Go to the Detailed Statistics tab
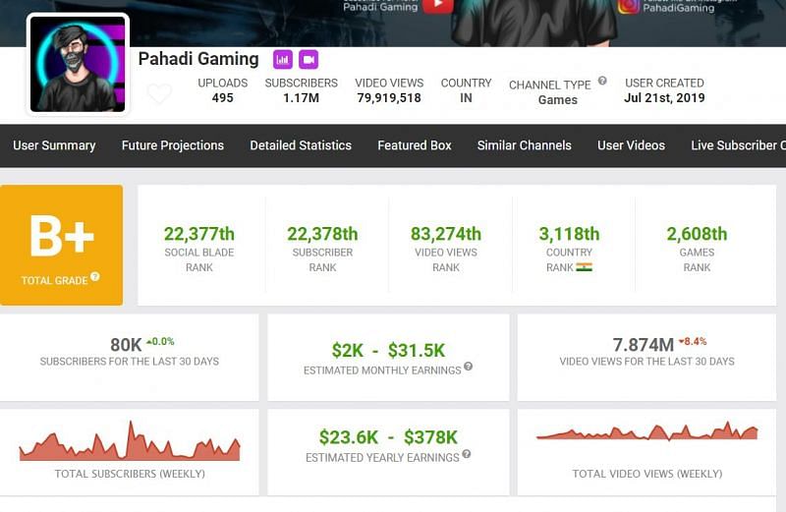 pyautogui.click(x=301, y=145)
